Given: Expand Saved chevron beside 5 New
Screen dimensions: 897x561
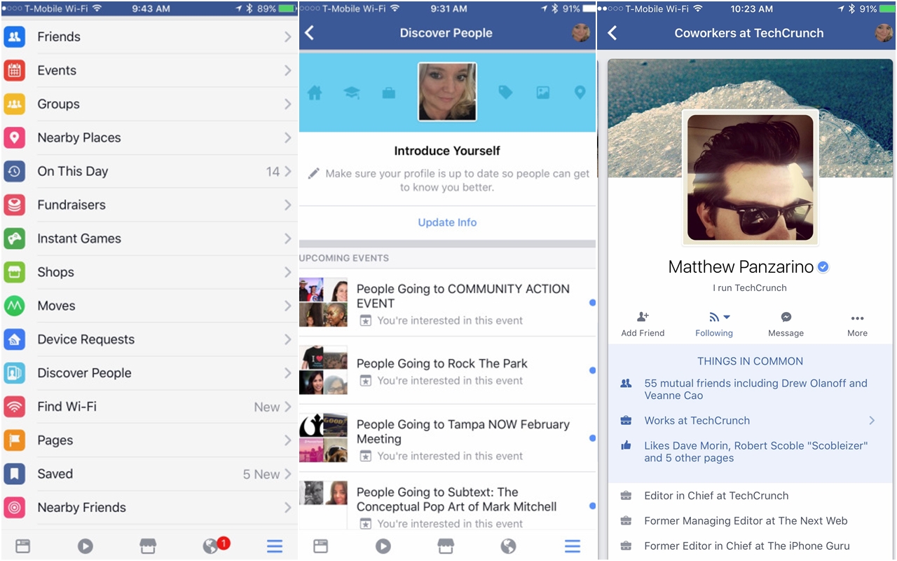Looking at the screenshot, I should coord(287,474).
